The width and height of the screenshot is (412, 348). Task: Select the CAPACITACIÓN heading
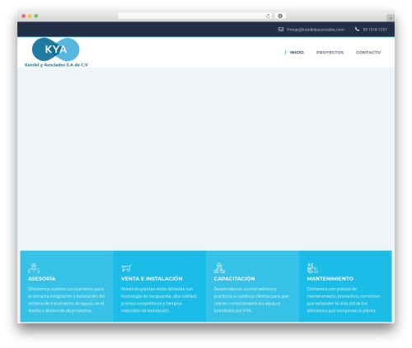234,279
